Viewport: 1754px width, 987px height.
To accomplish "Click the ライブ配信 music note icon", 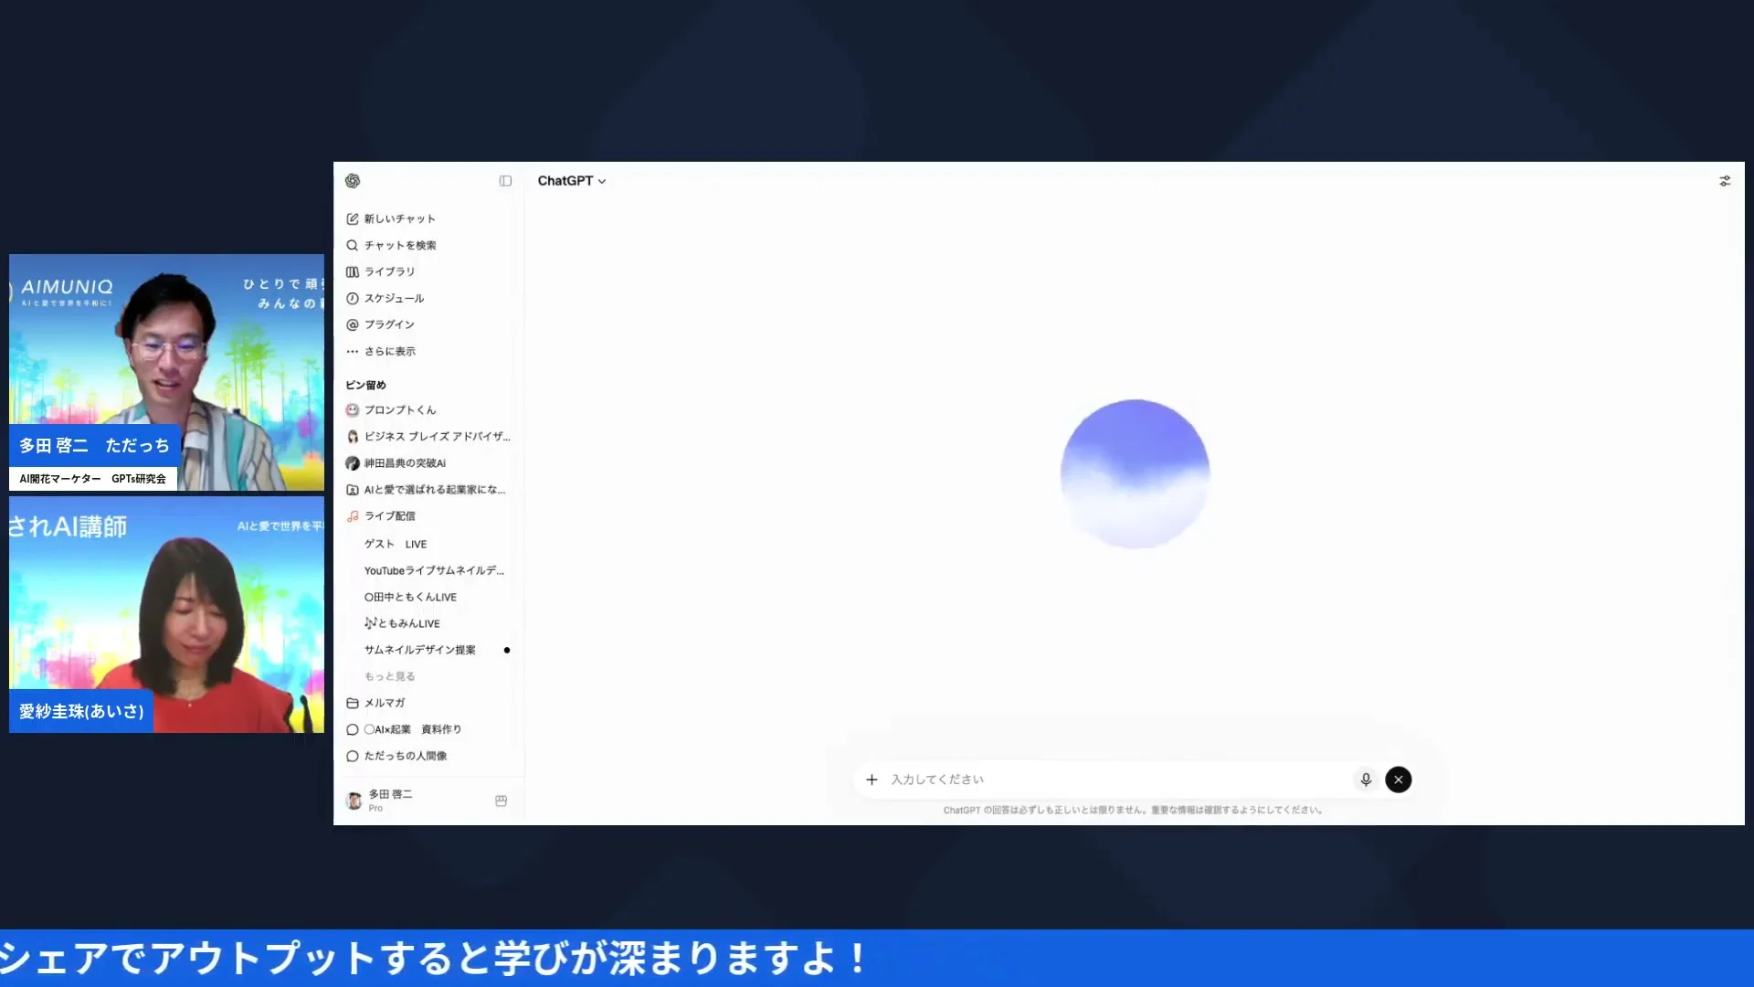I will tap(353, 516).
